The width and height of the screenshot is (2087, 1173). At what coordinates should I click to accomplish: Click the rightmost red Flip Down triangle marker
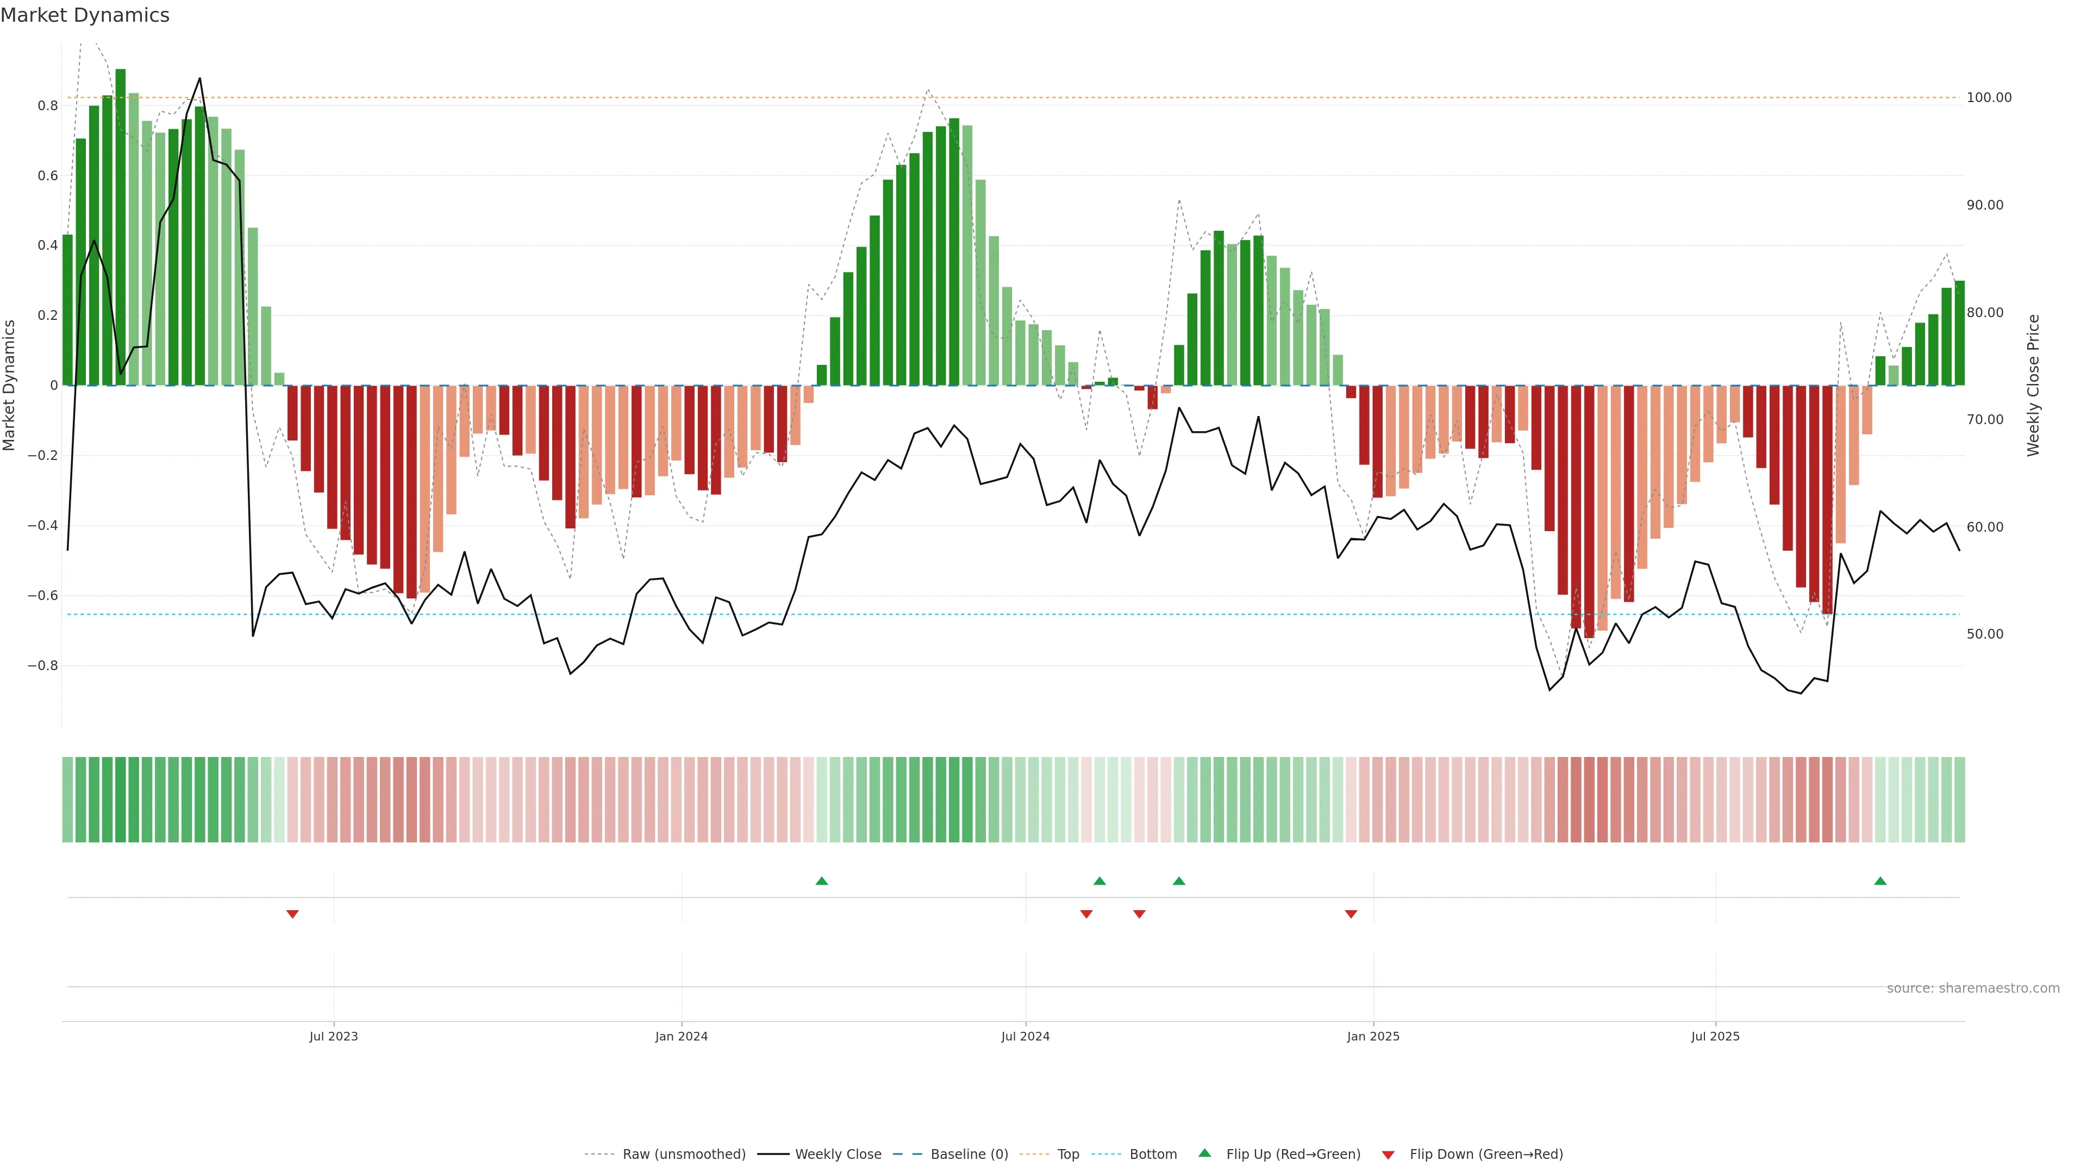tap(1351, 914)
